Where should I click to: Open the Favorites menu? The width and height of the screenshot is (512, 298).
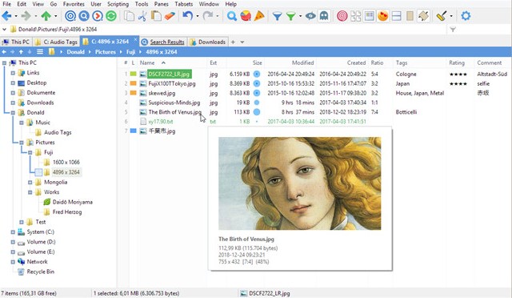74,4
